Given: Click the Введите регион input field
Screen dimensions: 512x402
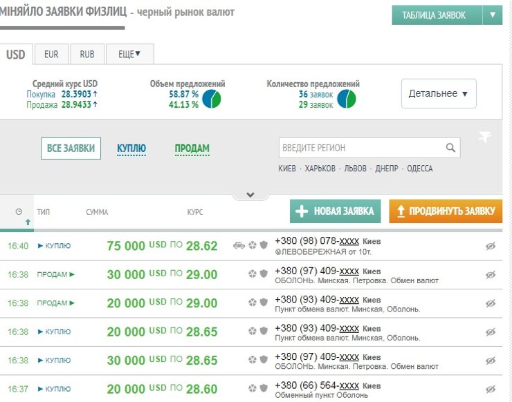Looking at the screenshot, I should click(360, 147).
